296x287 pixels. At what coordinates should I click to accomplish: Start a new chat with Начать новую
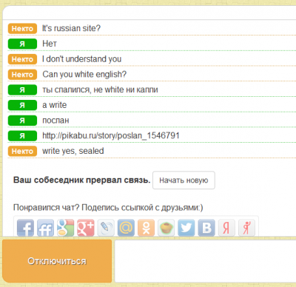click(184, 180)
